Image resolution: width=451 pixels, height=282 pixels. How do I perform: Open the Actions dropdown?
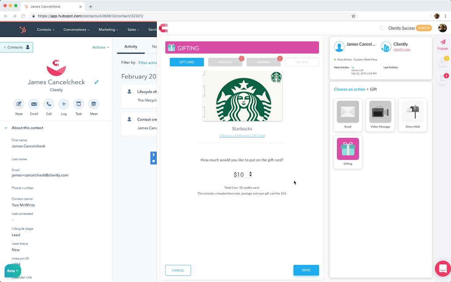100,47
